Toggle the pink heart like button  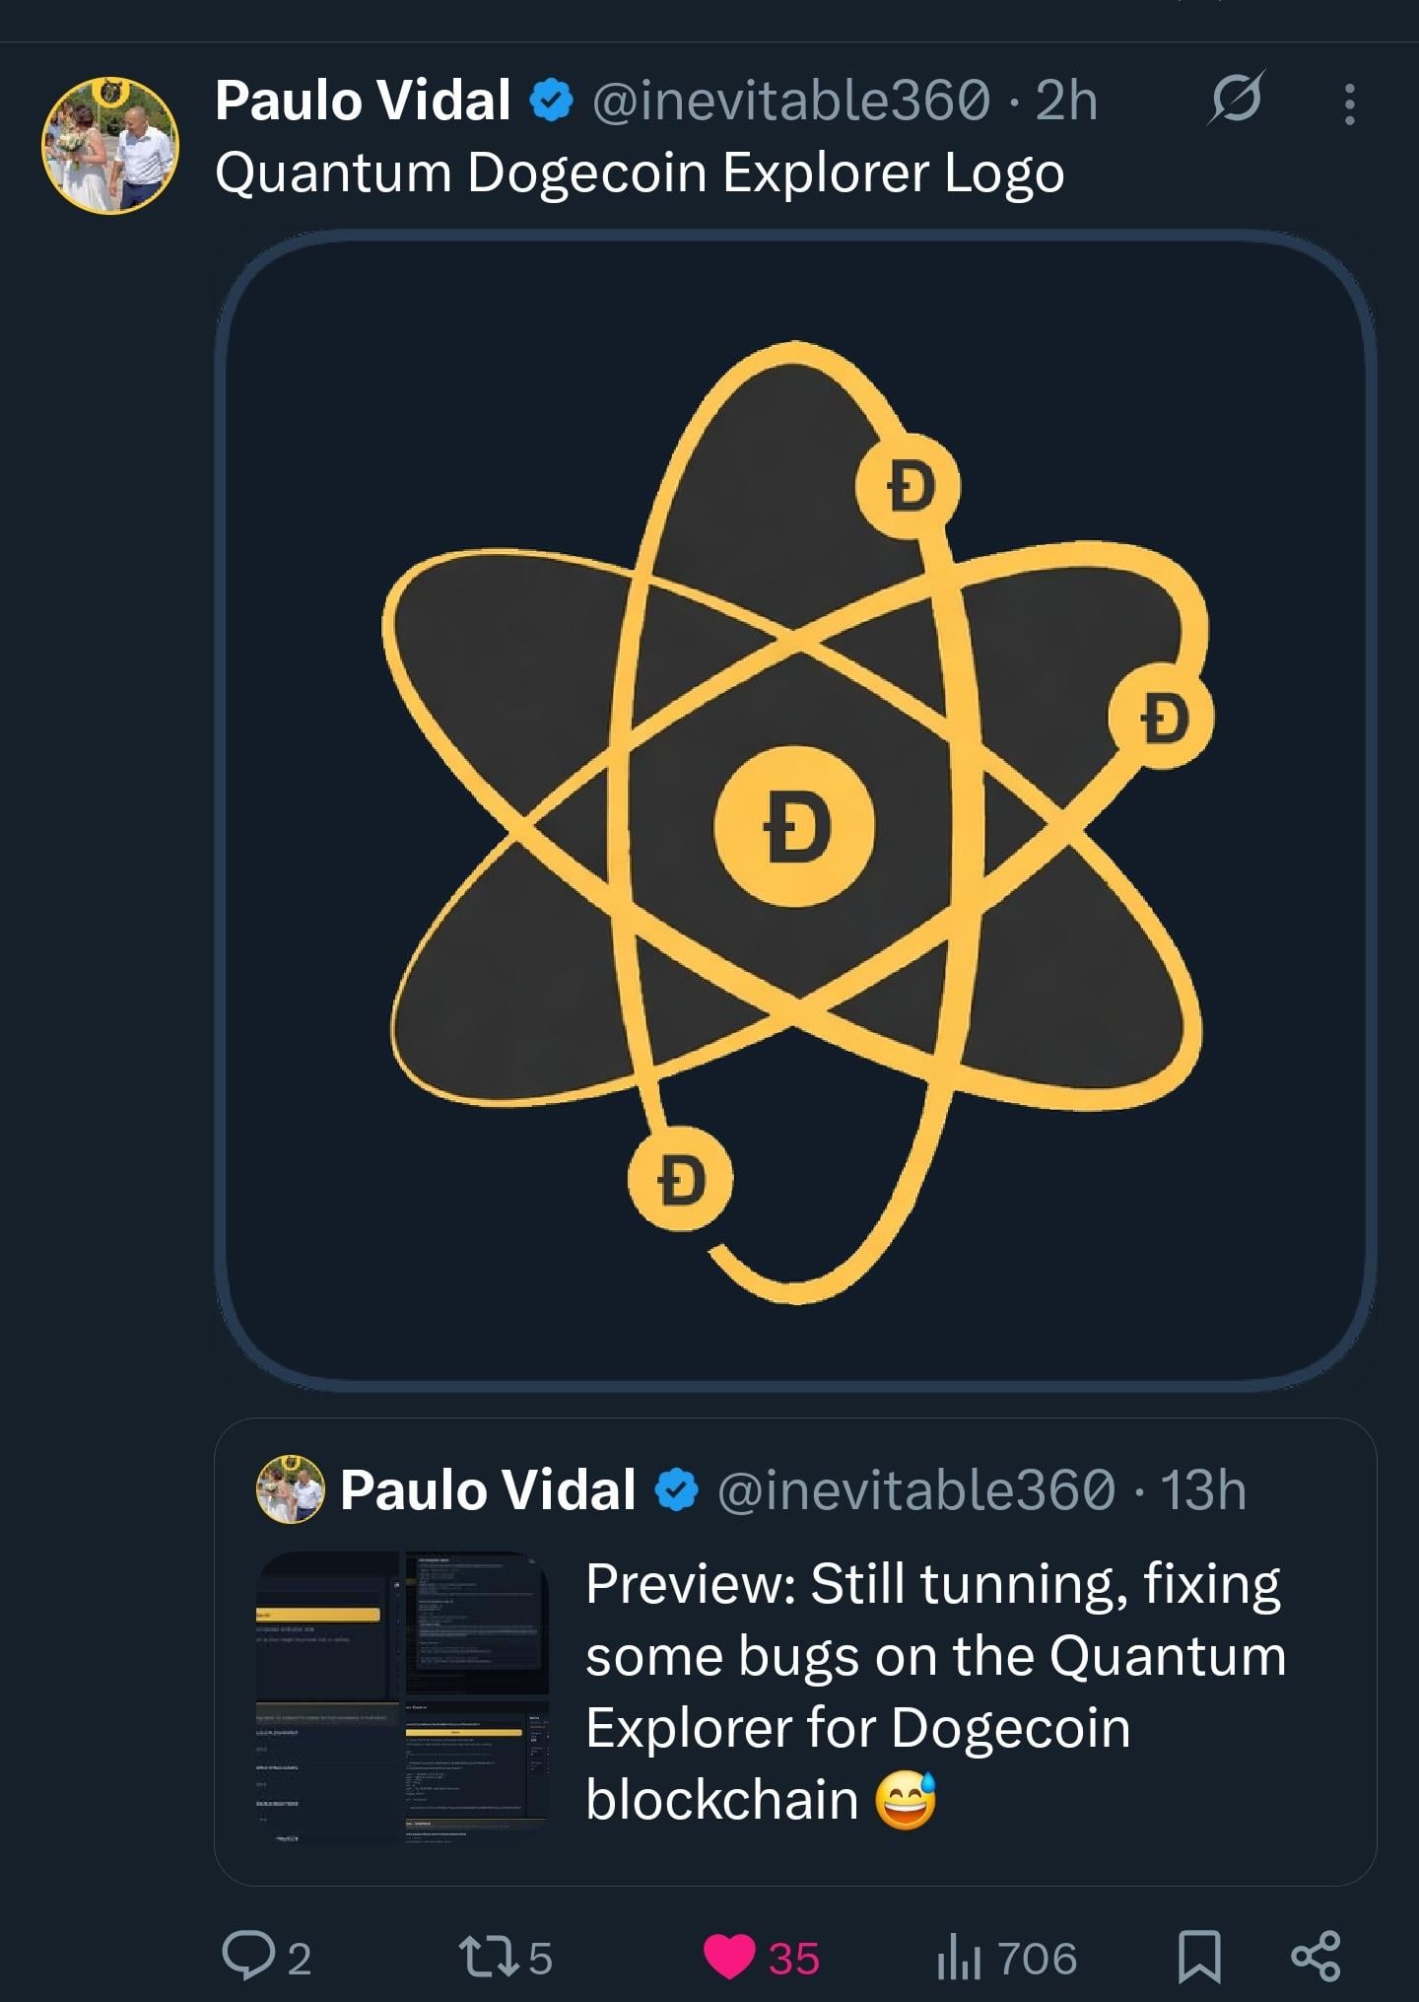[x=729, y=1957]
